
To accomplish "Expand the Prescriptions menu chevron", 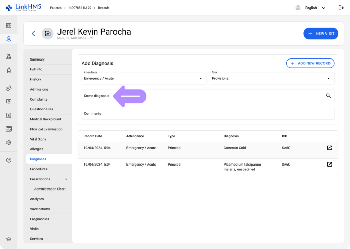I will 66,179.
